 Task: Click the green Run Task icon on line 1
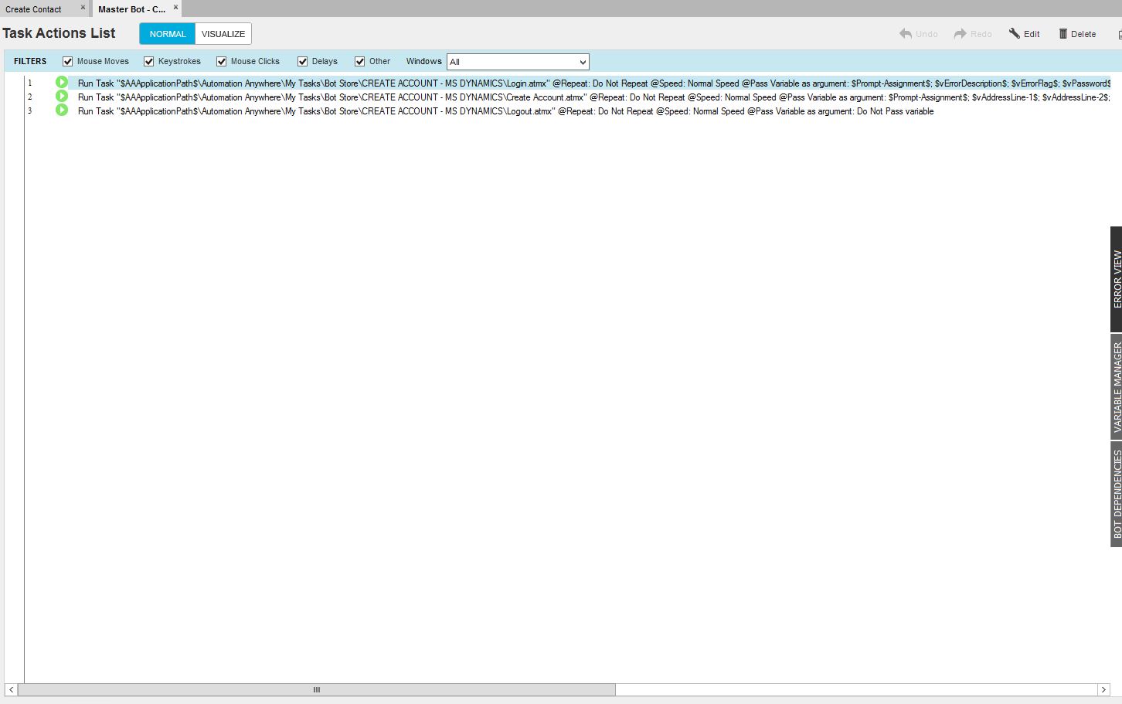[62, 82]
